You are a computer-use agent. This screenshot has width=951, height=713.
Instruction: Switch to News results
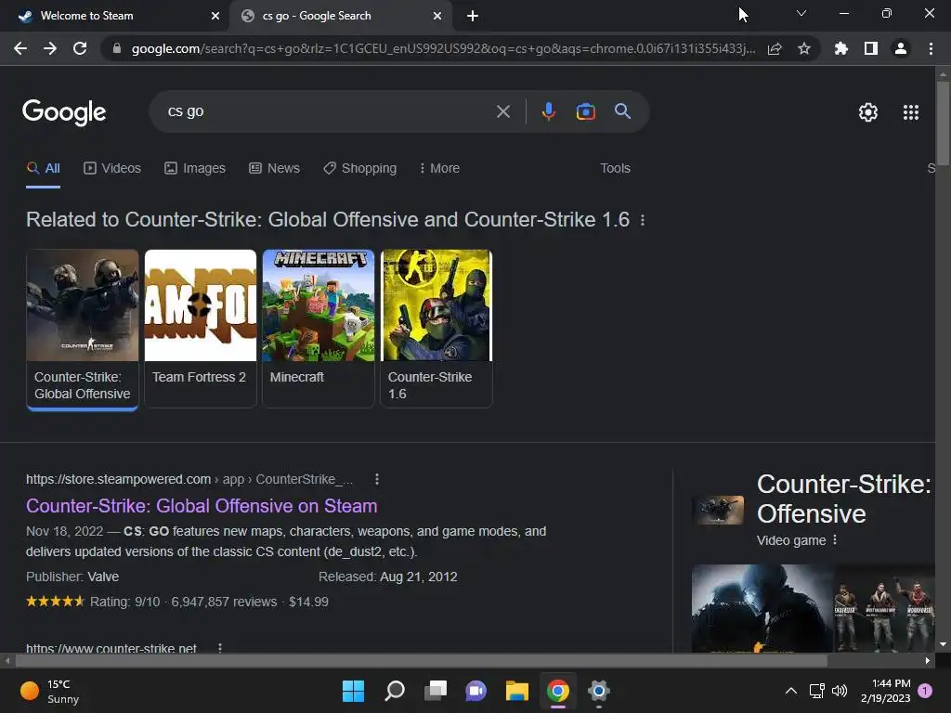click(274, 169)
